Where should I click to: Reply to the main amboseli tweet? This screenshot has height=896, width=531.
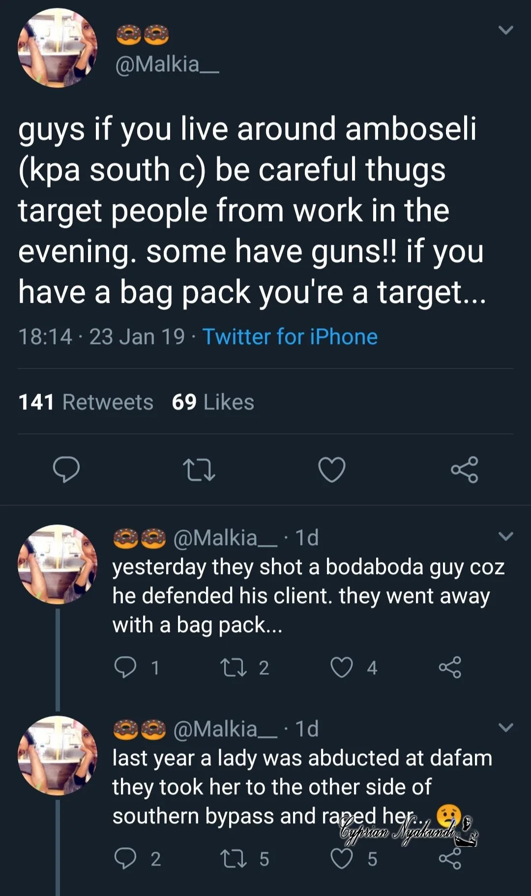pyautogui.click(x=66, y=469)
